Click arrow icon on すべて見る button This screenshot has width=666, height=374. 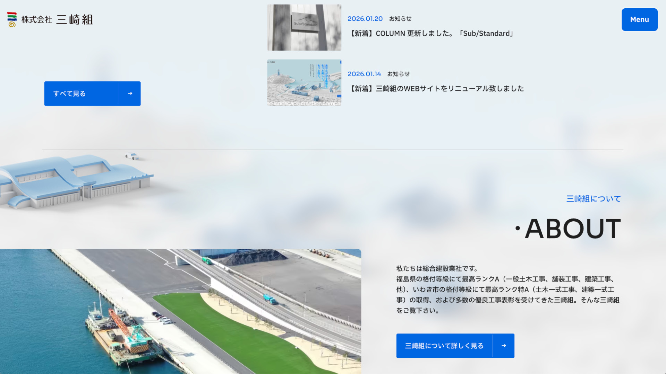click(x=130, y=93)
